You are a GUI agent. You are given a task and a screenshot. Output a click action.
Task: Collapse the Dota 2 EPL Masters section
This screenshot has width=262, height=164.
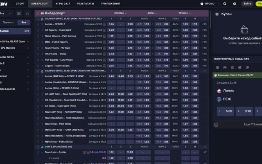tap(205, 147)
